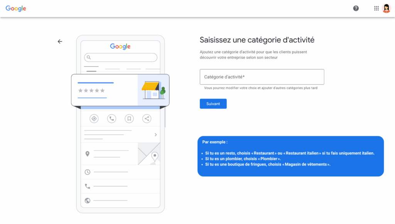Click the Suivant button
Image resolution: width=395 pixels, height=224 pixels.
pos(213,104)
